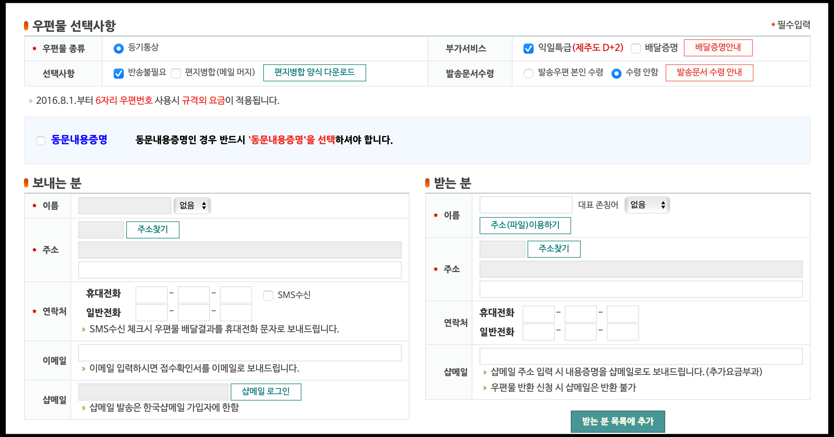The height and width of the screenshot is (437, 834).
Task: Enable SMS수신 for sender contact
Action: [268, 295]
